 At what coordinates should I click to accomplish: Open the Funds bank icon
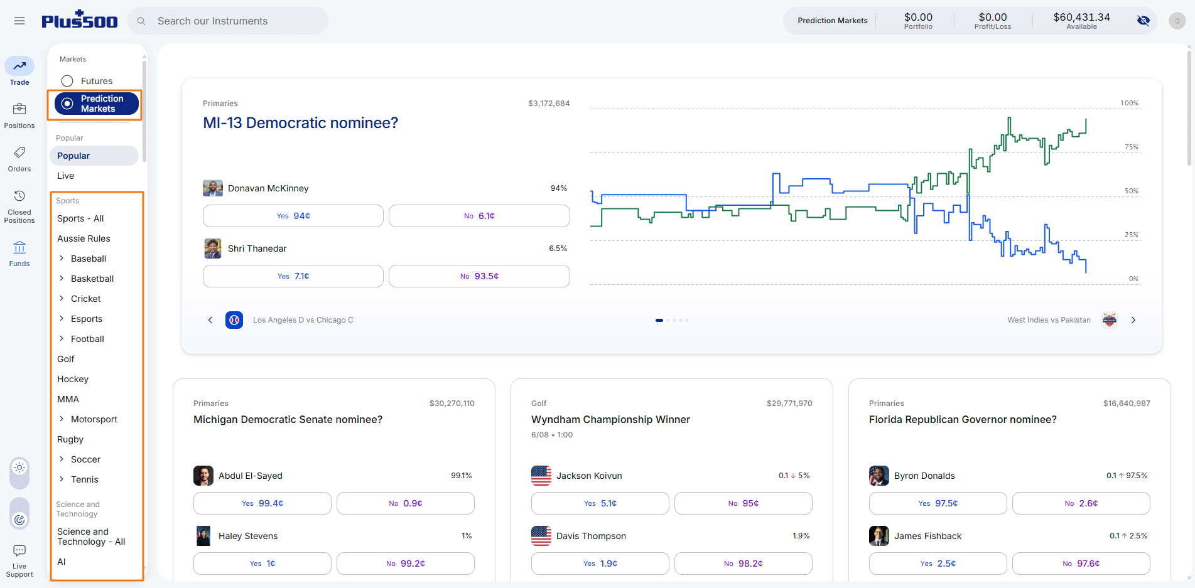pos(19,247)
